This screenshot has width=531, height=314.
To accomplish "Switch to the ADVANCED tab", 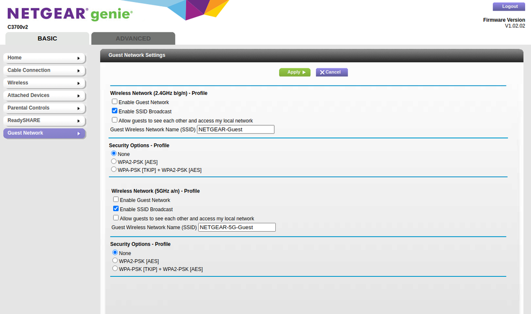I will pyautogui.click(x=132, y=38).
